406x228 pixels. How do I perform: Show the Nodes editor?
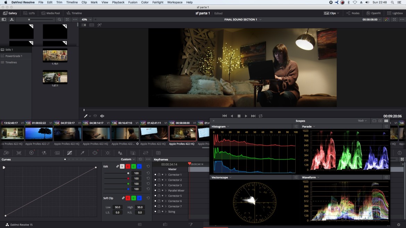click(x=353, y=13)
